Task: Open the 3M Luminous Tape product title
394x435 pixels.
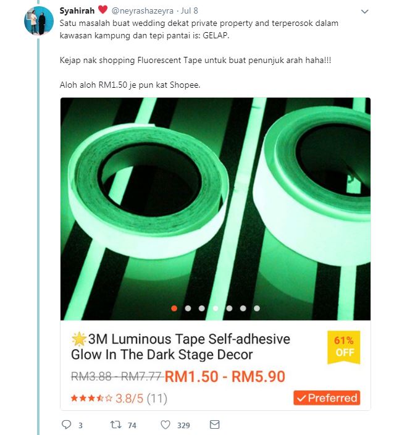Action: click(x=180, y=347)
